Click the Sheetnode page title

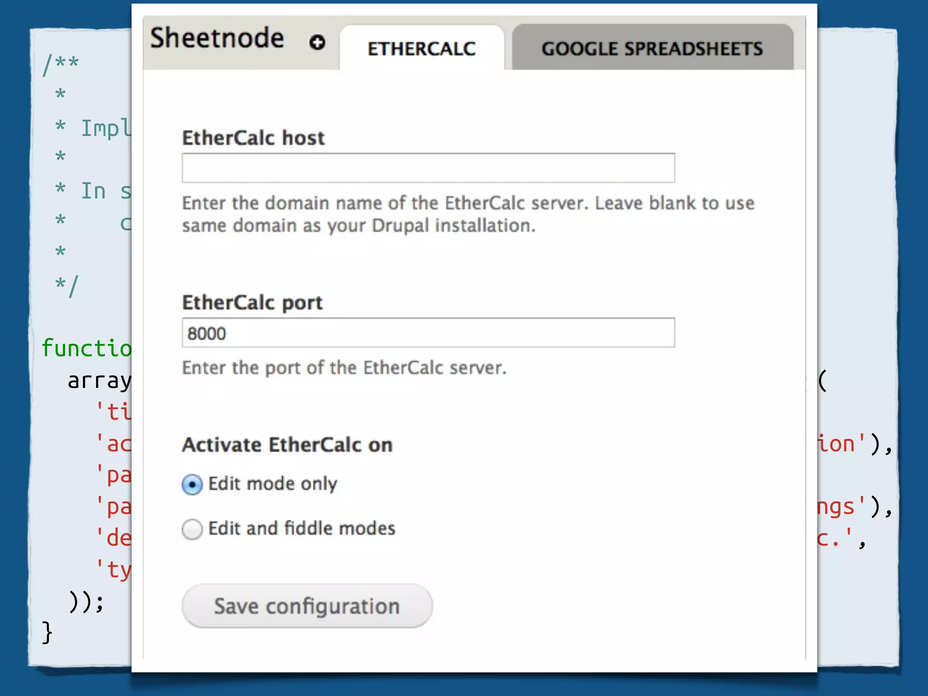coord(217,38)
